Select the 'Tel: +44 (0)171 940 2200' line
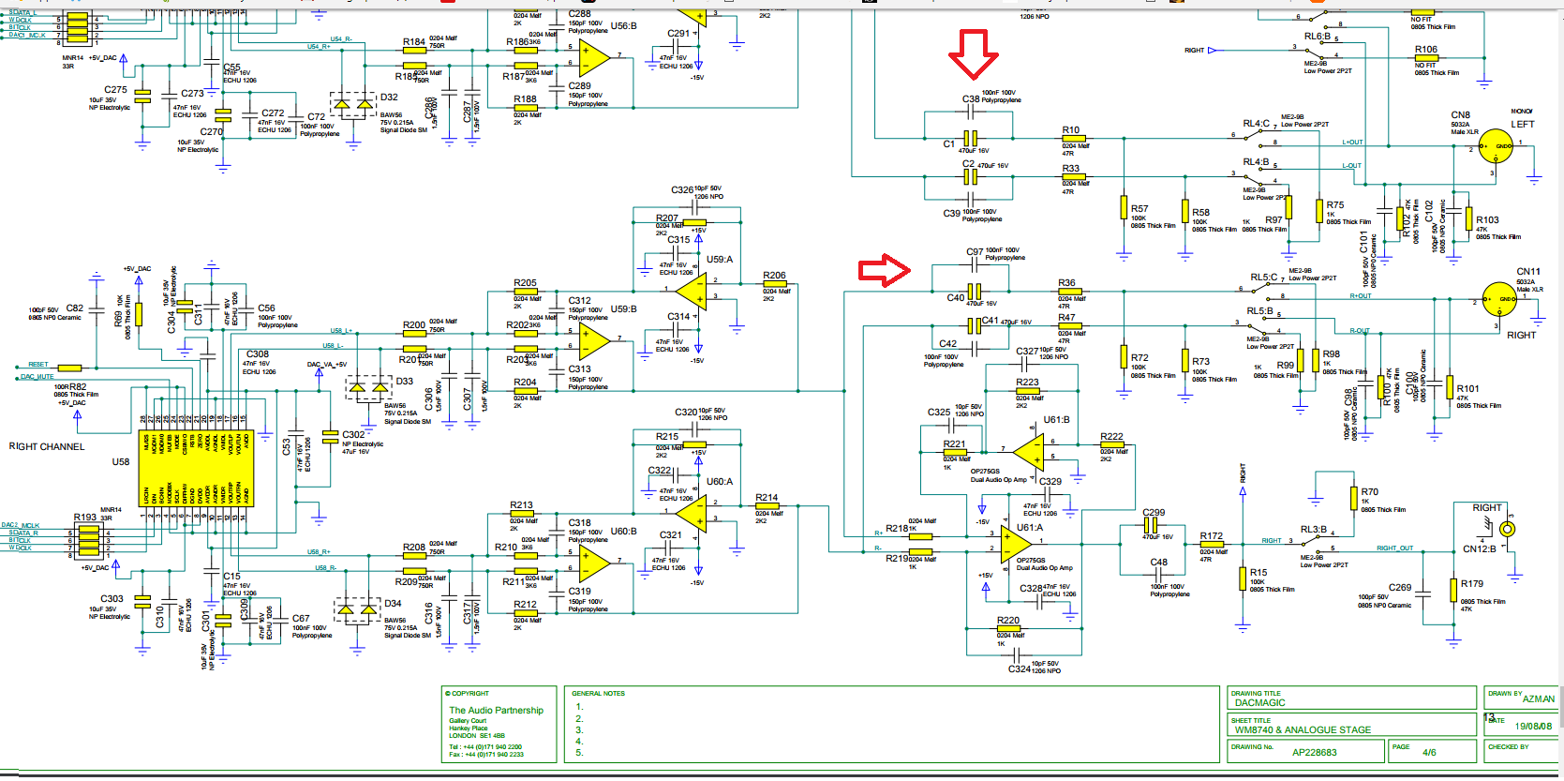This screenshot has width=1564, height=781. [485, 747]
